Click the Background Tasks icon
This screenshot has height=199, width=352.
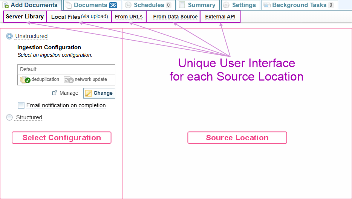point(267,5)
